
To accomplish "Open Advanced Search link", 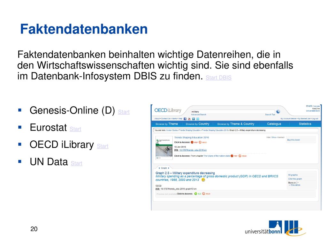I will tap(199, 115).
